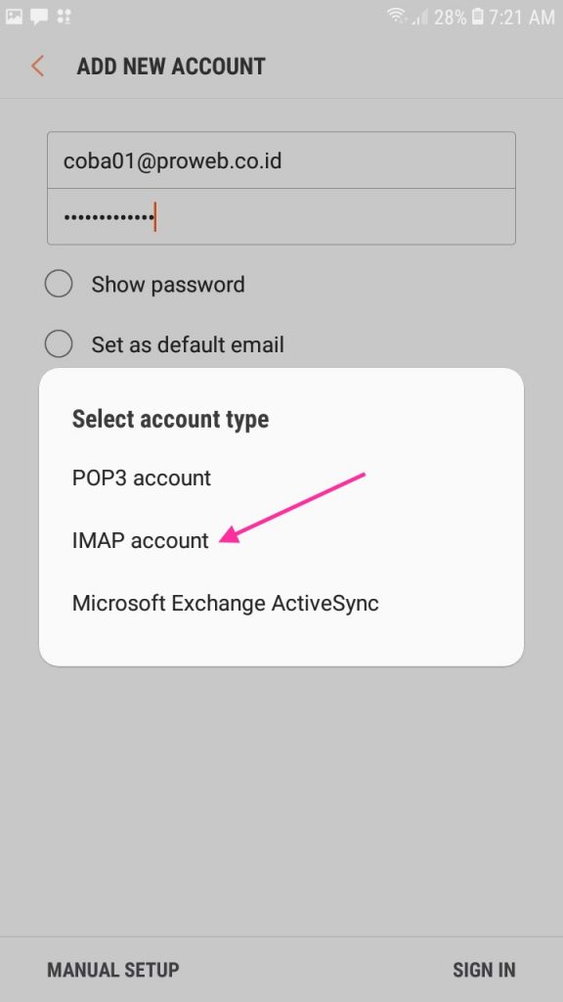The image size is (563, 1002).
Task: Select IMAP account option
Action: point(141,540)
